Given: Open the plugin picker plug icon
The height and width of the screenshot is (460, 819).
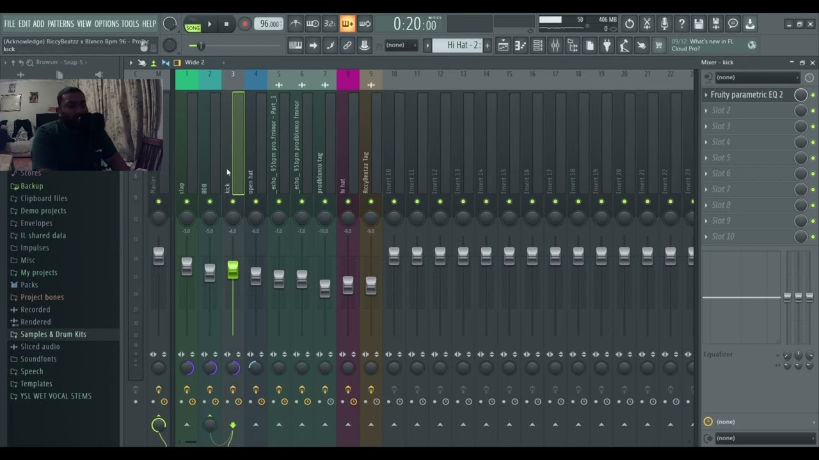Looking at the screenshot, I should (x=607, y=45).
